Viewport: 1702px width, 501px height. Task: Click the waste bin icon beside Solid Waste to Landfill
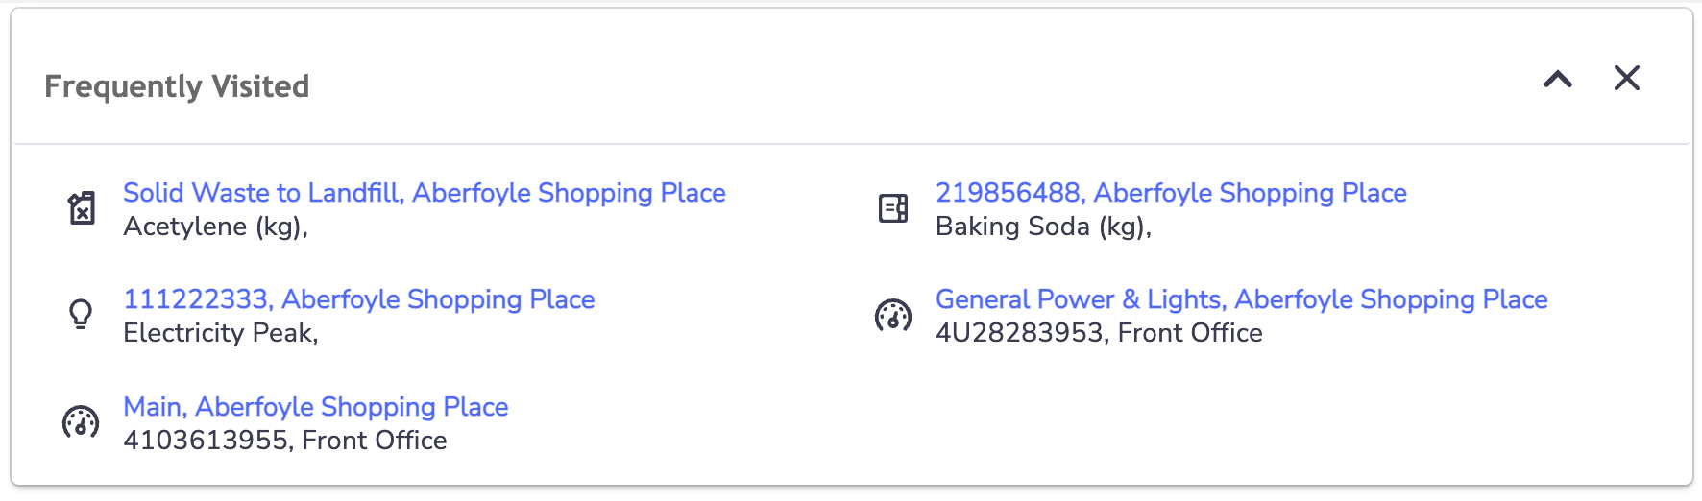coord(82,207)
